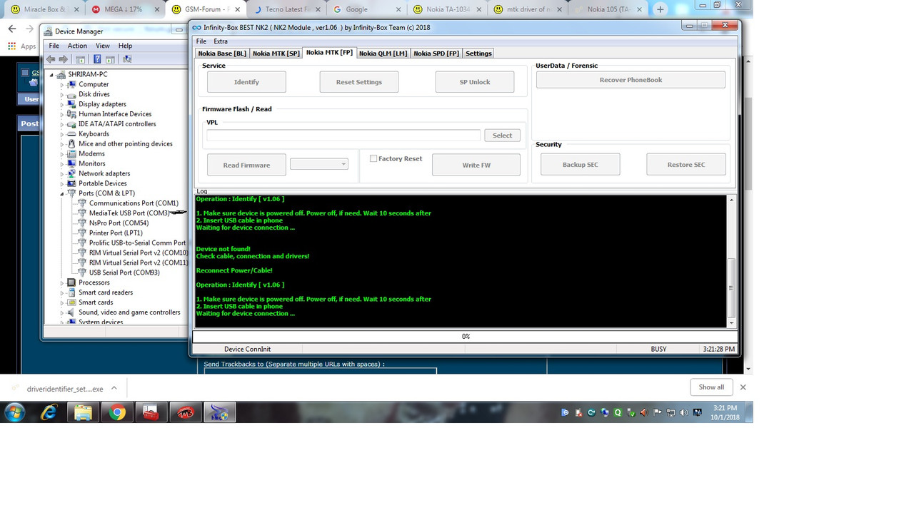Viewport: 914px width, 520px height.
Task: Switch to the Nokia Base [BL] tab
Action: (x=222, y=53)
